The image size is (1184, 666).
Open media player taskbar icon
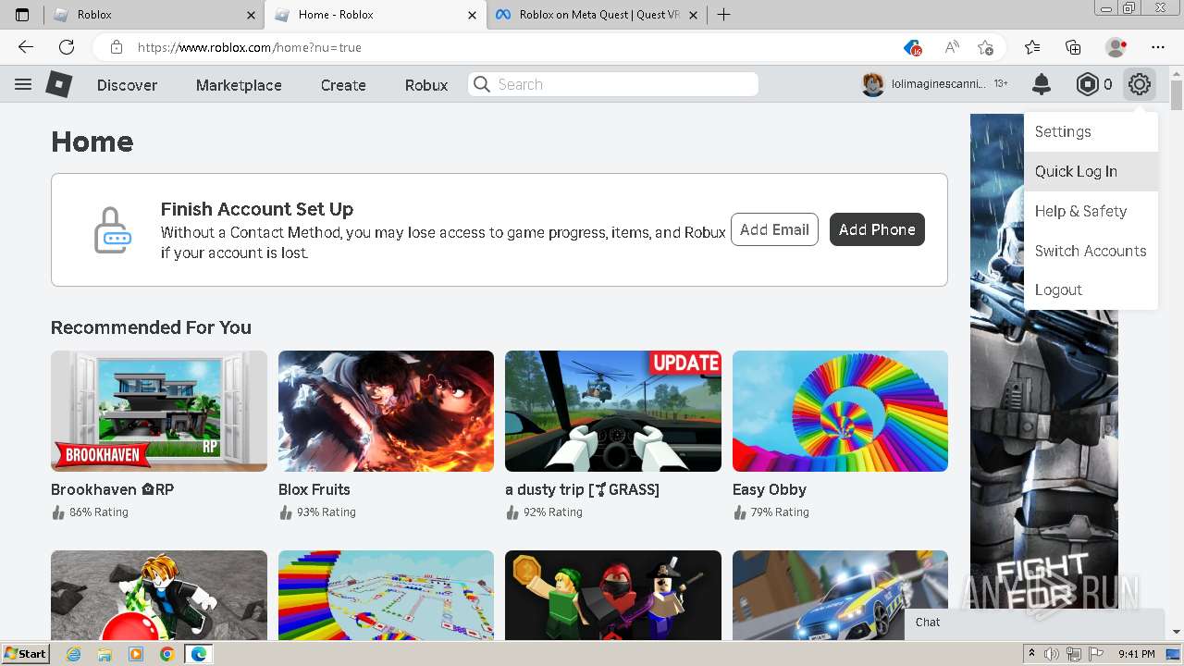[x=136, y=654]
